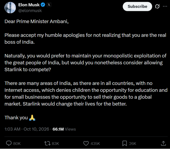This screenshot has height=149, width=170.
Task: Share the post via upload arrow icon
Action: (x=163, y=144)
